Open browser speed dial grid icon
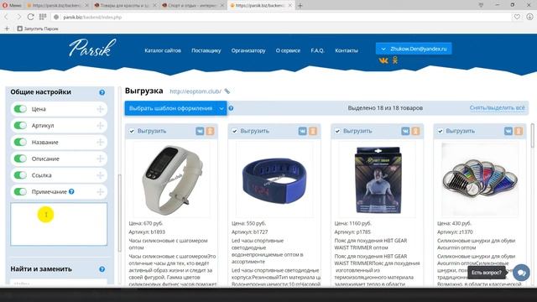The height and width of the screenshot is (302, 537). [43, 17]
